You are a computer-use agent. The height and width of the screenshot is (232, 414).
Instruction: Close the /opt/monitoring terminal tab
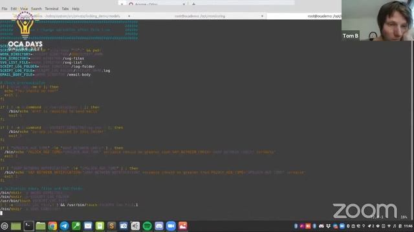262,16
